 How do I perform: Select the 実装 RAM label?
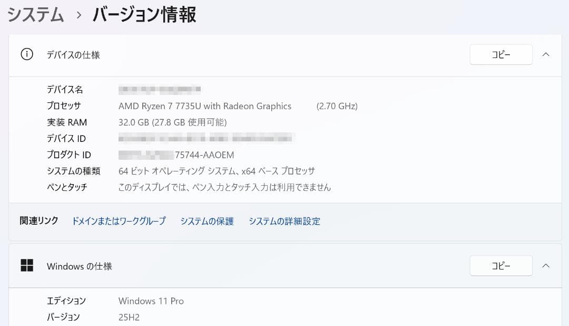pyautogui.click(x=67, y=122)
